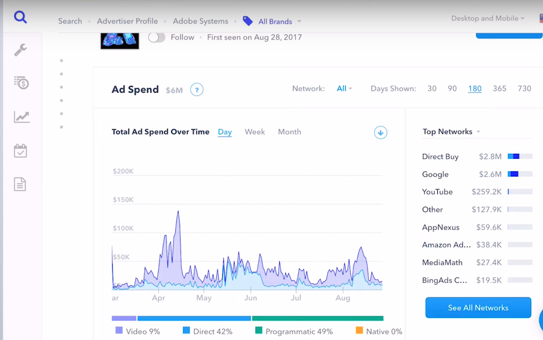Click the blue Direct segment bar
543x340 pixels.
tap(194, 318)
